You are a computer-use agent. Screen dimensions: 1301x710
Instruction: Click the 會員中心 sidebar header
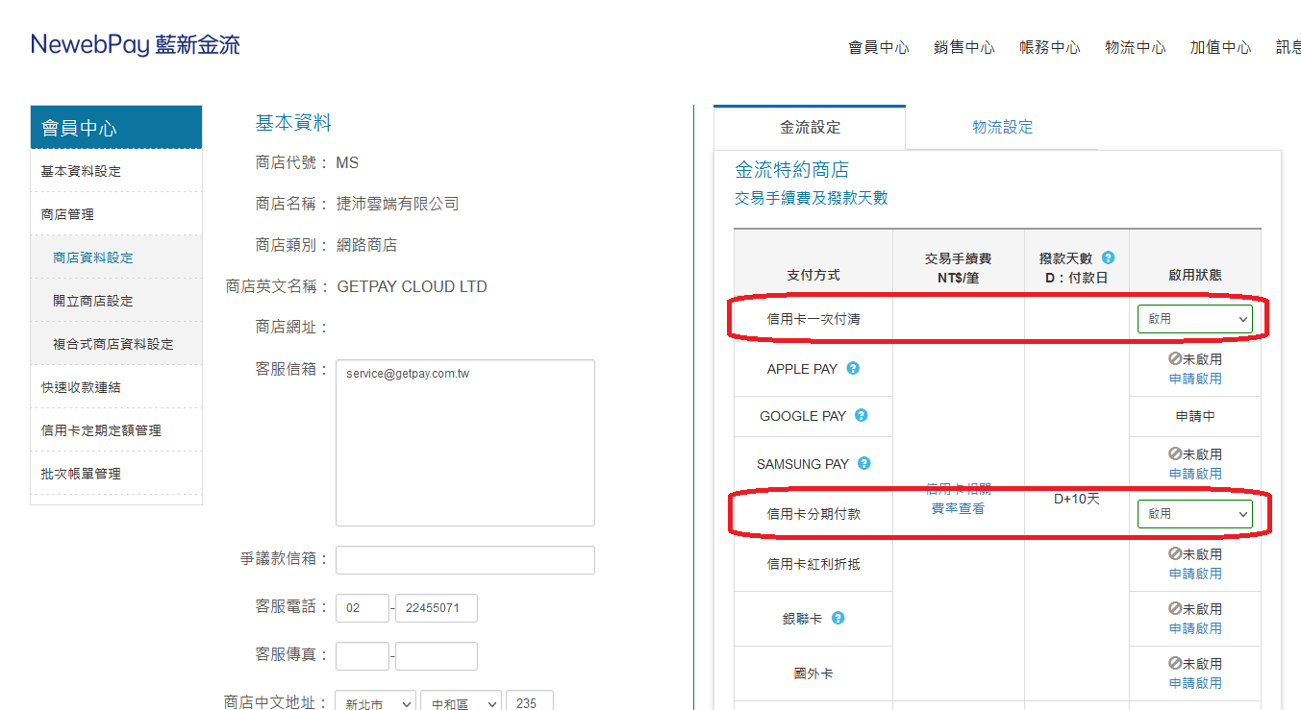coord(116,128)
